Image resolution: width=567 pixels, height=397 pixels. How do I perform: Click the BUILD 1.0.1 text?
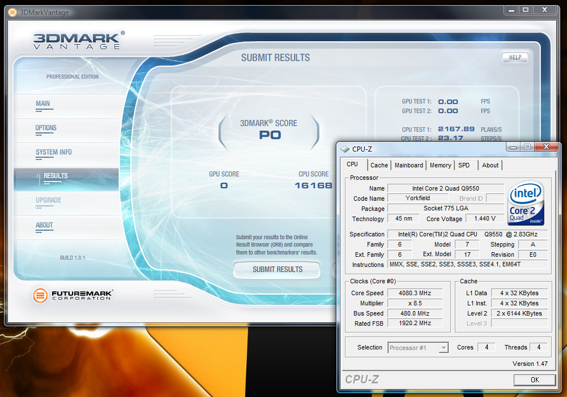click(x=73, y=258)
